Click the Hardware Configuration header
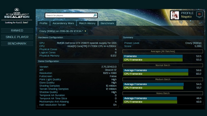Screen dimensions: 207x116 pos(78,37)
